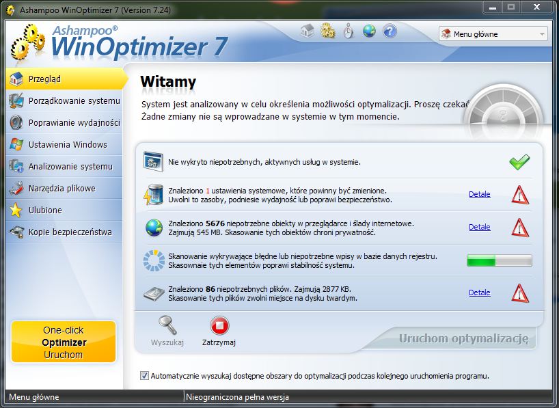559x408 pixels.
Task: Open Porządkowanie systemu section
Action: click(64, 101)
